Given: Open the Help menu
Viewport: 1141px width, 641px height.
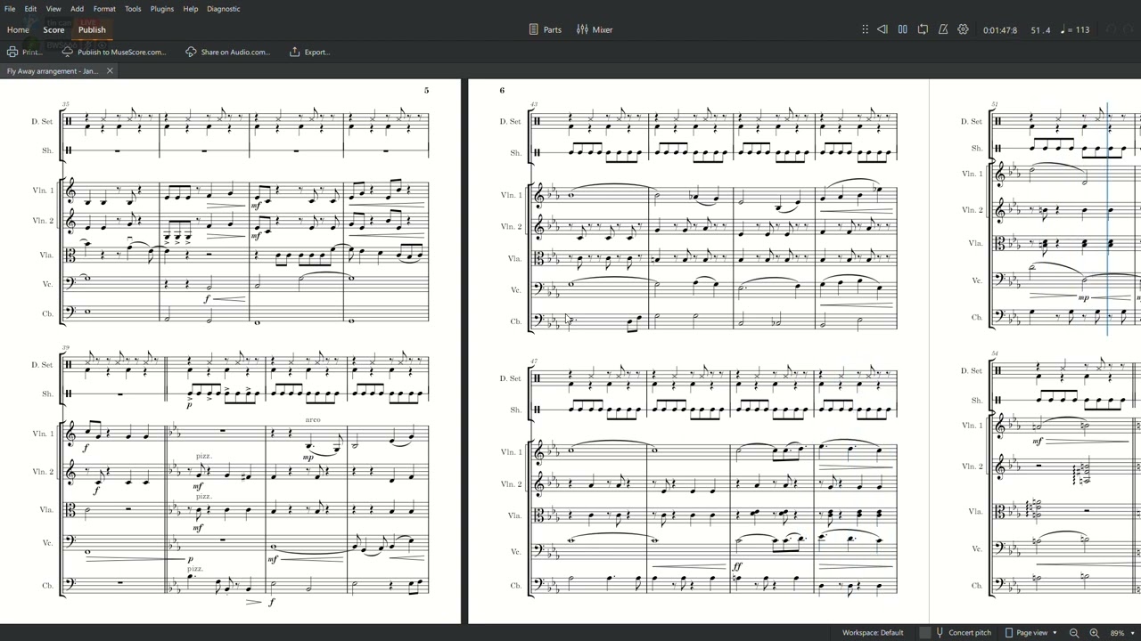Looking at the screenshot, I should point(190,9).
